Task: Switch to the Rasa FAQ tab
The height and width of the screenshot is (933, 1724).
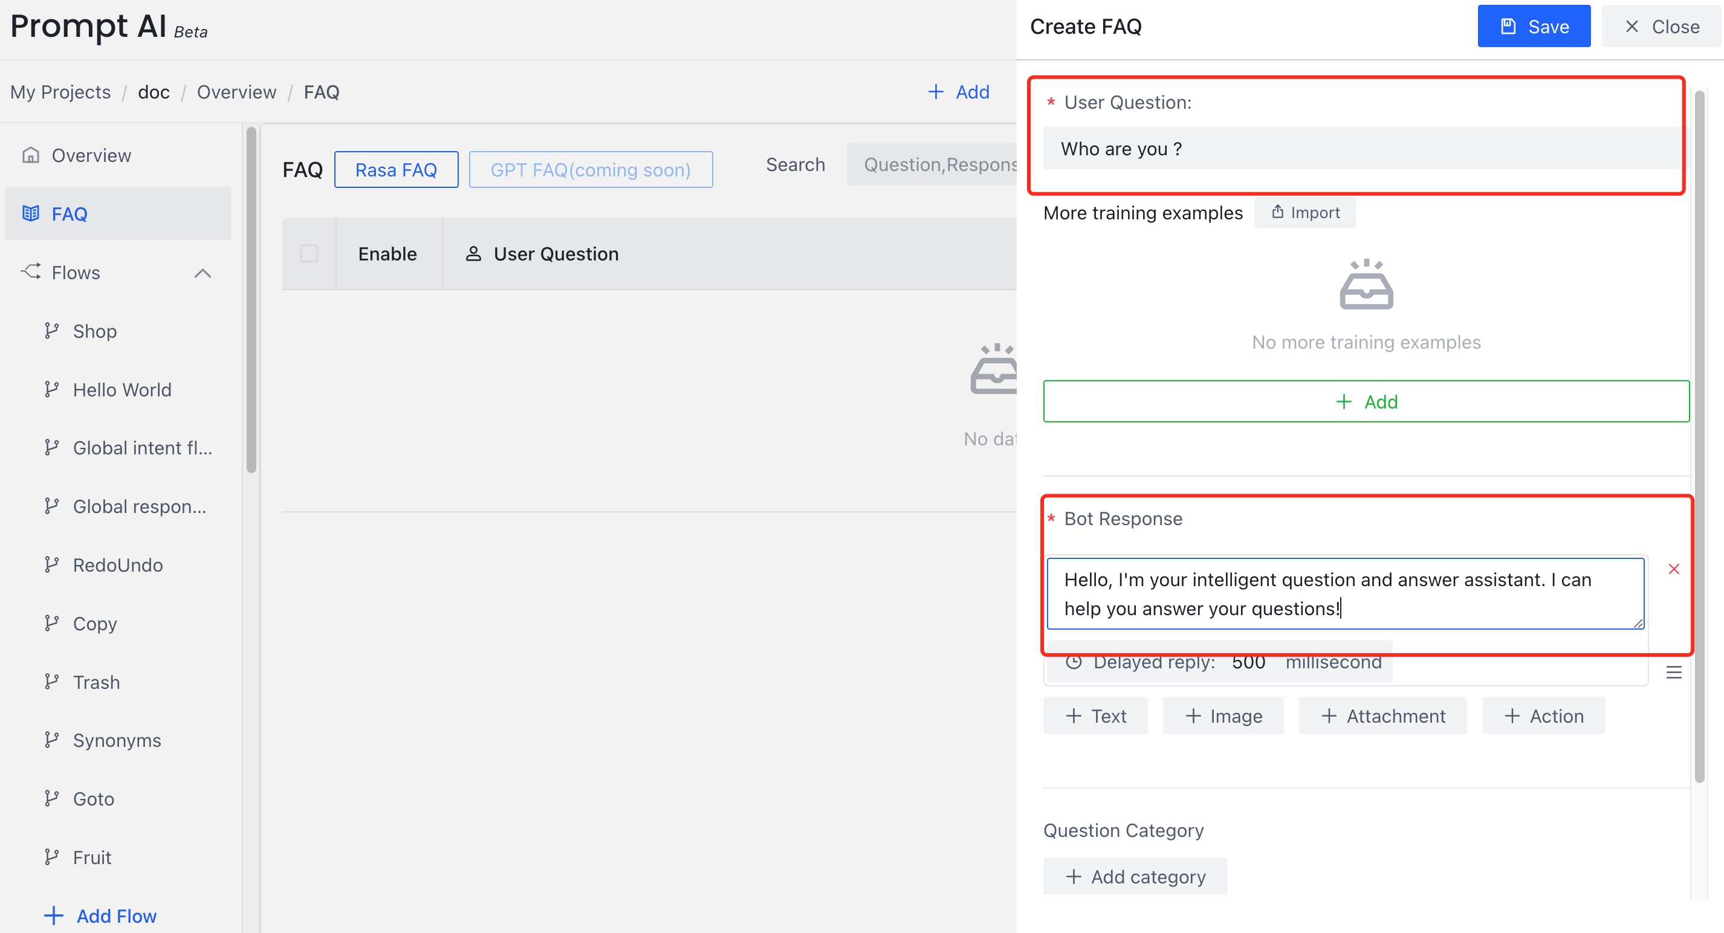Action: coord(396,170)
